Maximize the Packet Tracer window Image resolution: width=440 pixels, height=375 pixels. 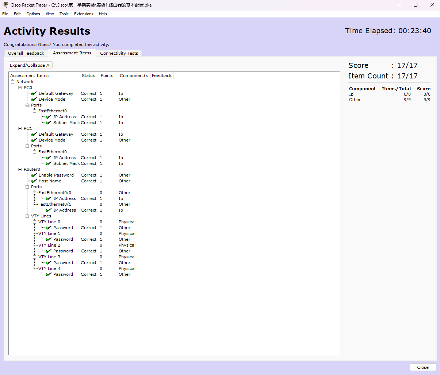pos(416,5)
